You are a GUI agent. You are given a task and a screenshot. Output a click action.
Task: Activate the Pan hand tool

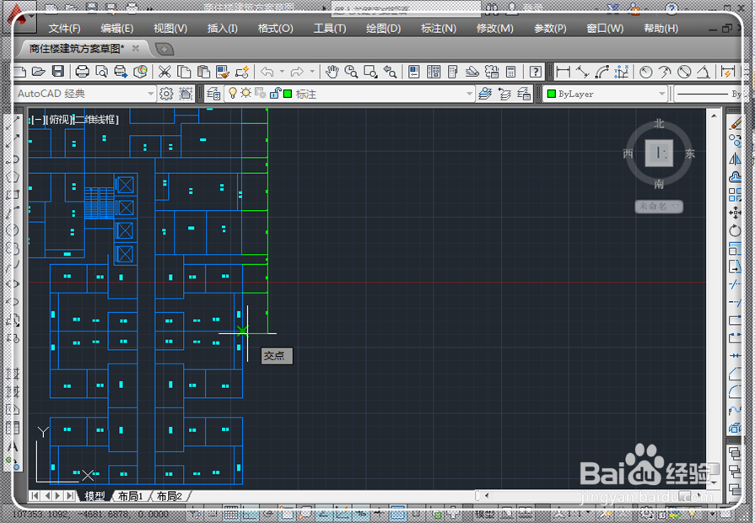(x=332, y=73)
